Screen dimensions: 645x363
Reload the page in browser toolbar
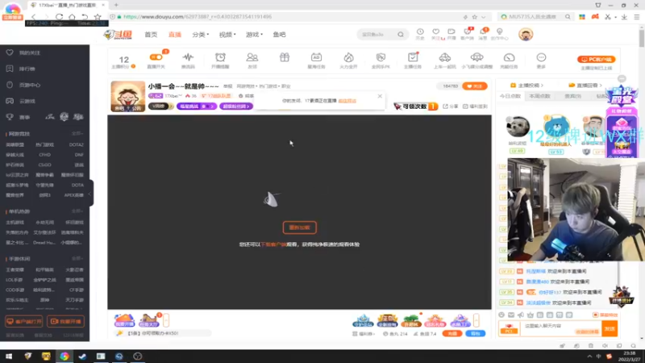click(59, 17)
